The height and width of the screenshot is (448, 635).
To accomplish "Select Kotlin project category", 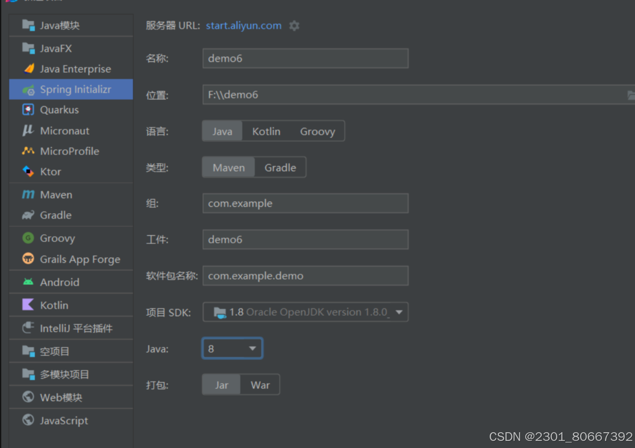I will point(71,305).
